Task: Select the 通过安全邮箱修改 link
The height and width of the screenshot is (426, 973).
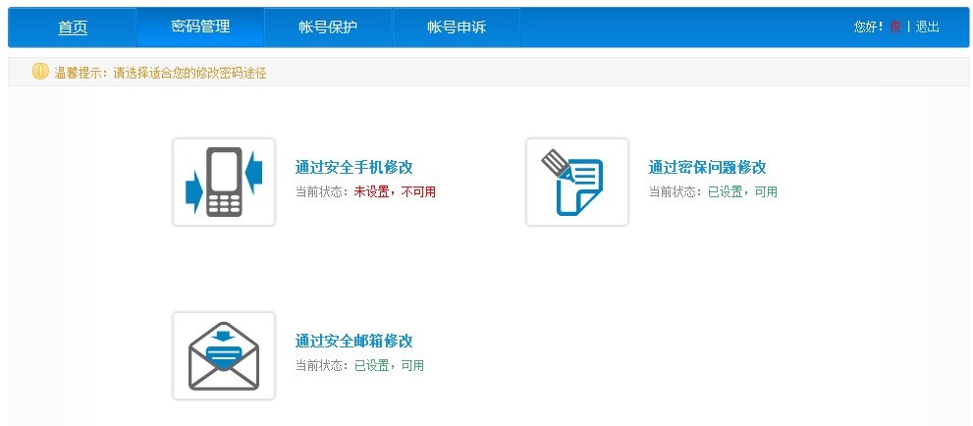Action: (353, 342)
